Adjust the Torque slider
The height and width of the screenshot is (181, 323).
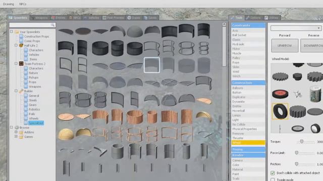pyautogui.click(x=302, y=142)
